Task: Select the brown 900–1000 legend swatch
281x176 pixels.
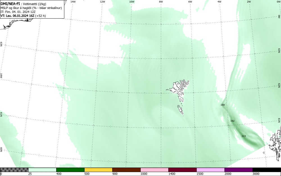Action: point(126,170)
